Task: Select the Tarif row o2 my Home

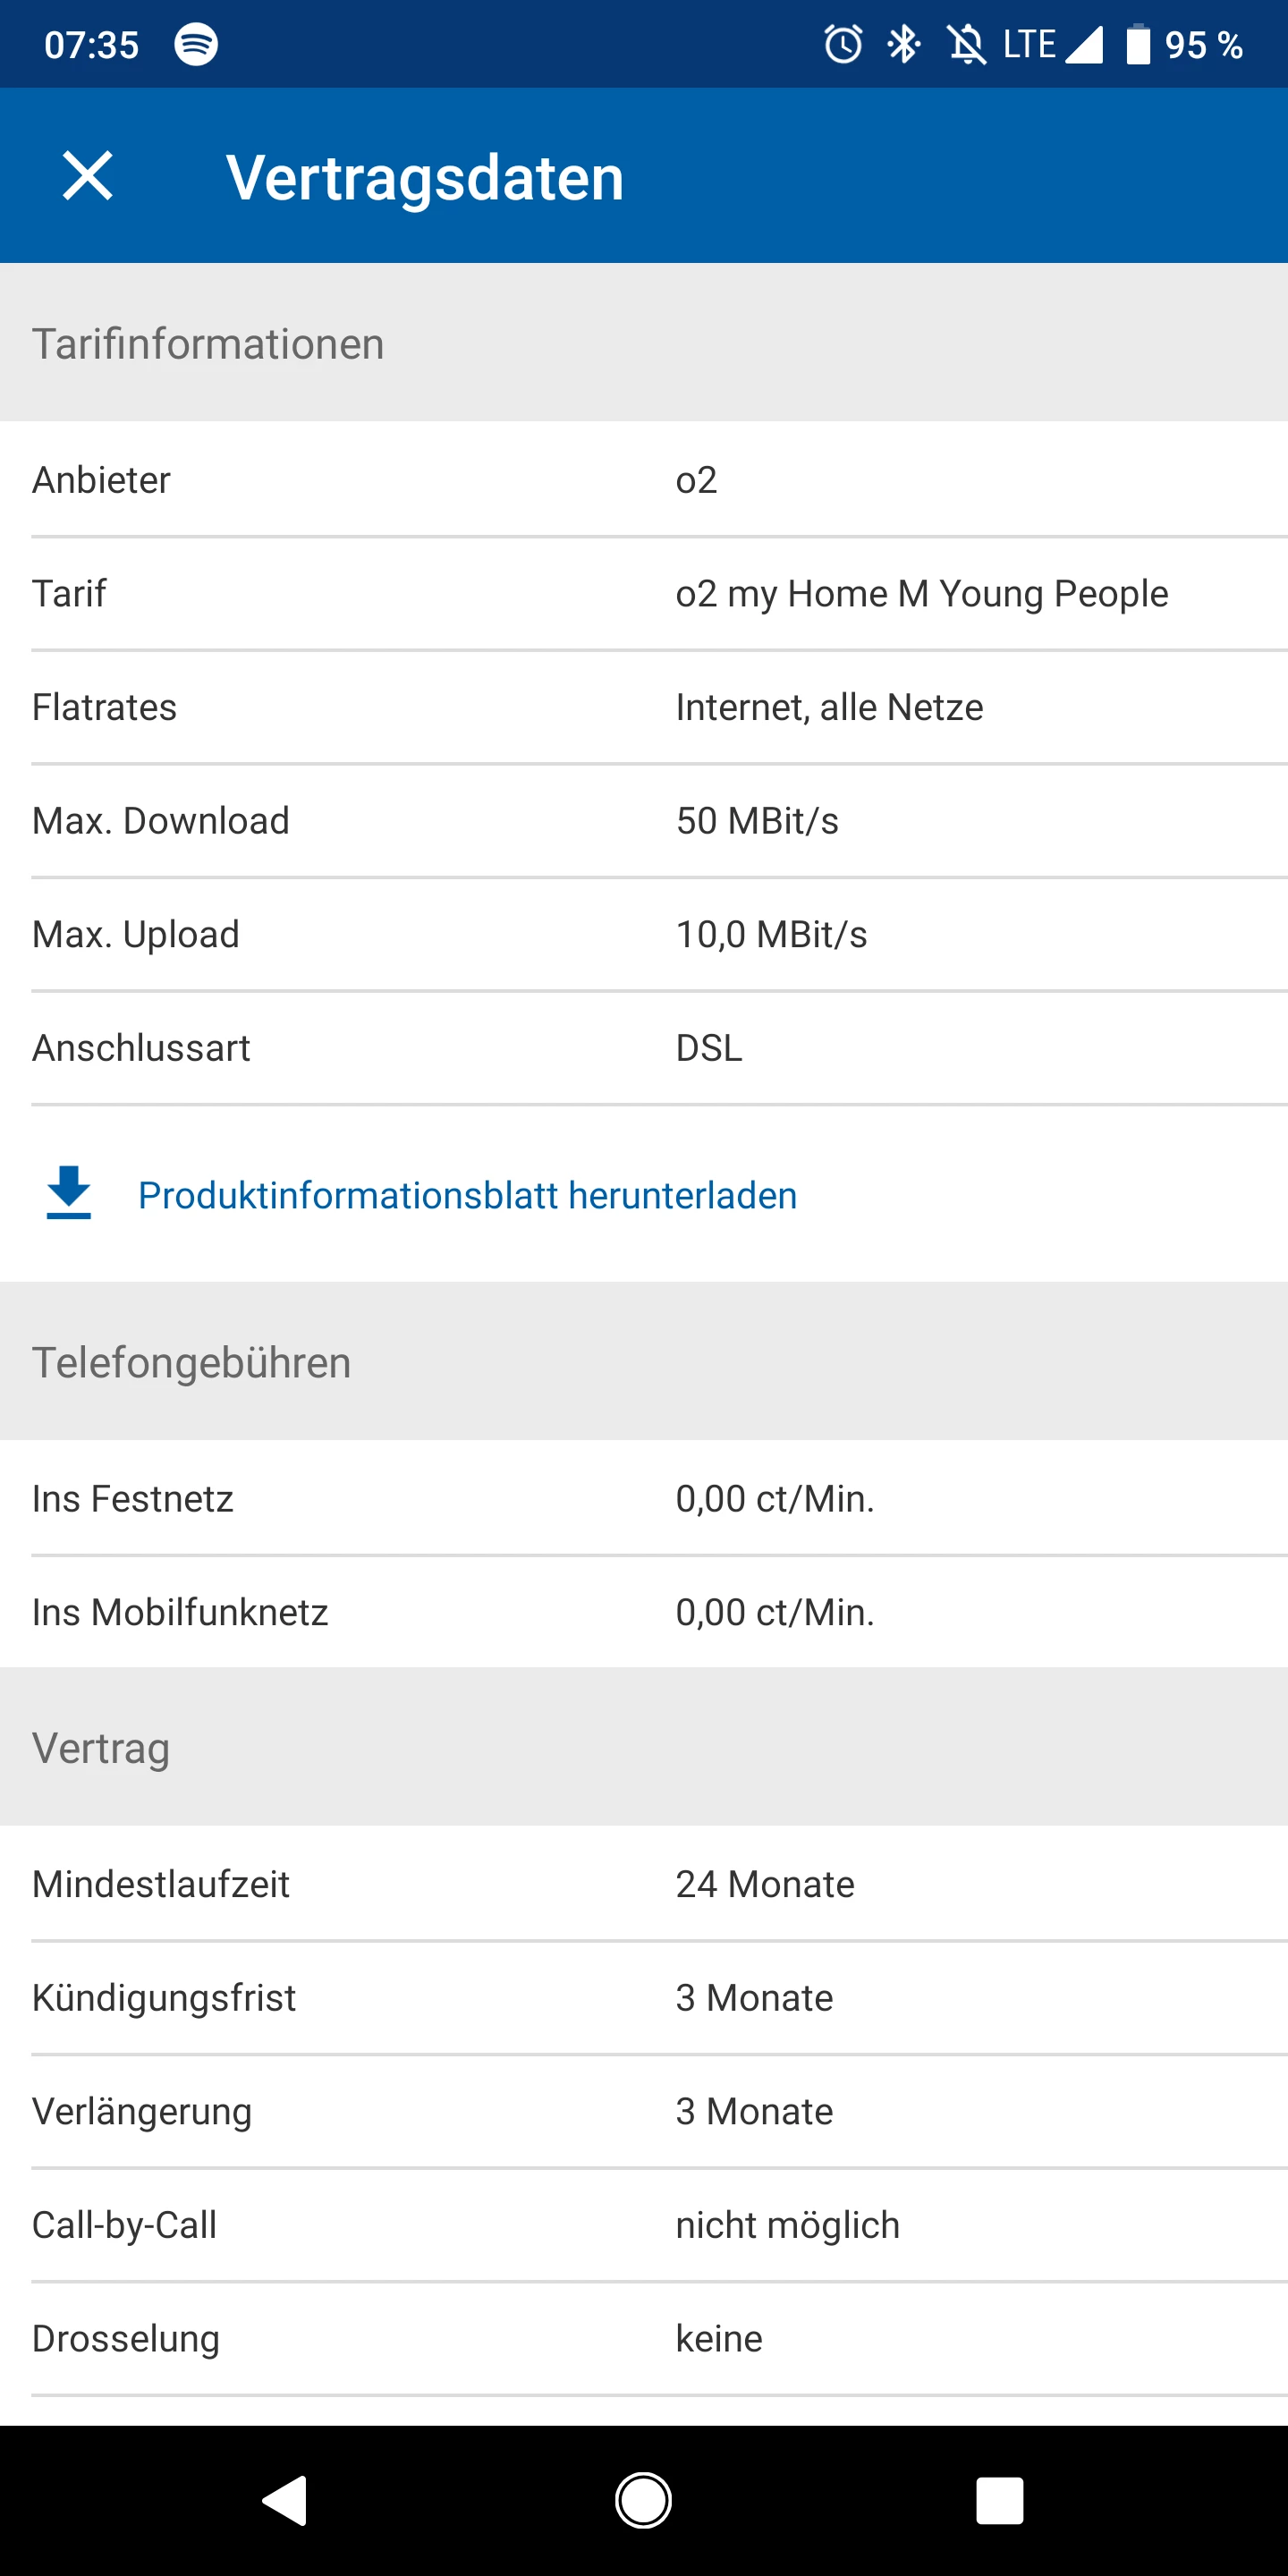Action: tap(644, 594)
